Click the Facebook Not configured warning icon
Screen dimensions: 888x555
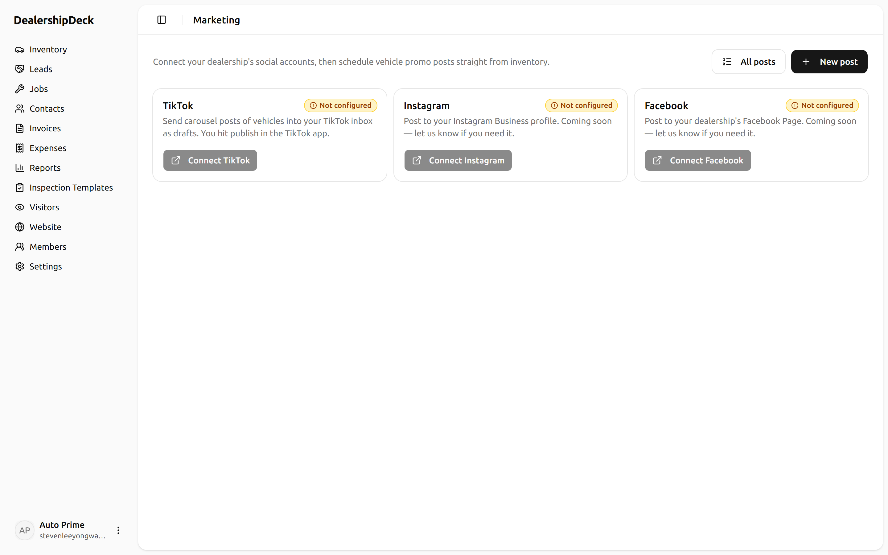pos(795,106)
